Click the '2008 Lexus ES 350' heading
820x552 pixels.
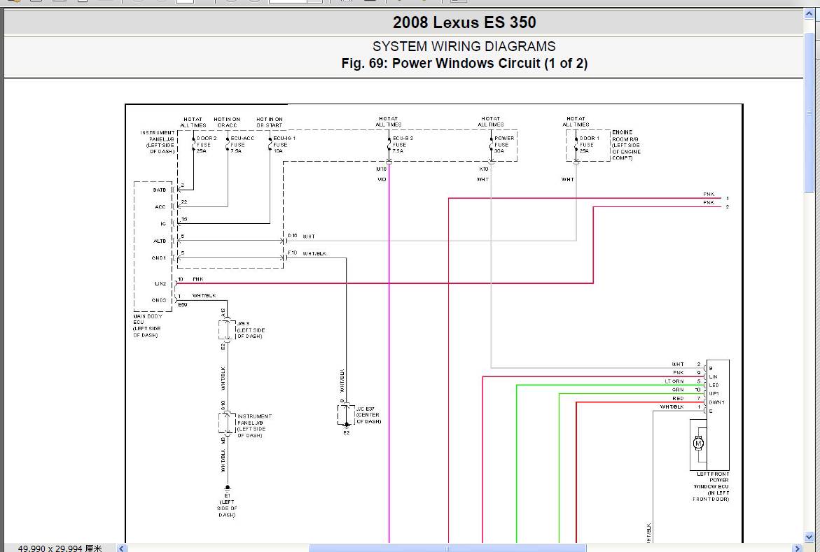coord(464,22)
